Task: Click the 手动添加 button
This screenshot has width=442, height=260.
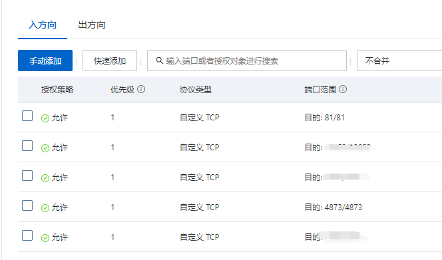Action: click(45, 61)
